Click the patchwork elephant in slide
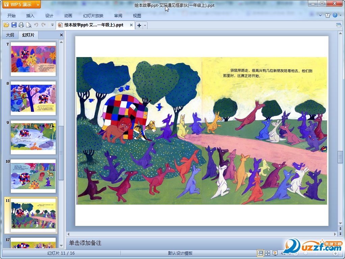The image size is (345, 259). (x=126, y=116)
